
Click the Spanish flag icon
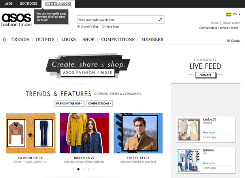pyautogui.click(x=228, y=14)
